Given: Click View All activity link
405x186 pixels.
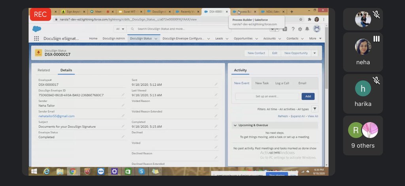Looking at the screenshot, I should [312, 116].
